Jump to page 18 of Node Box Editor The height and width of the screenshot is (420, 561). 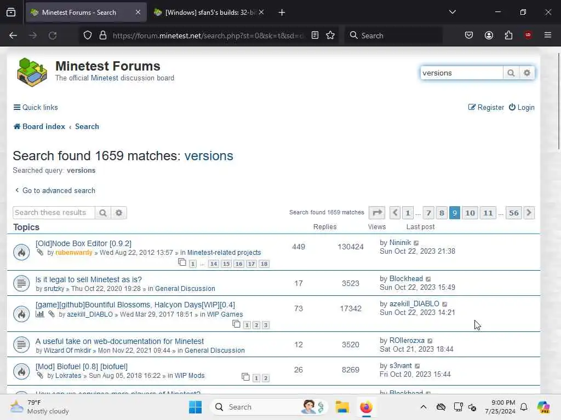[x=264, y=264]
